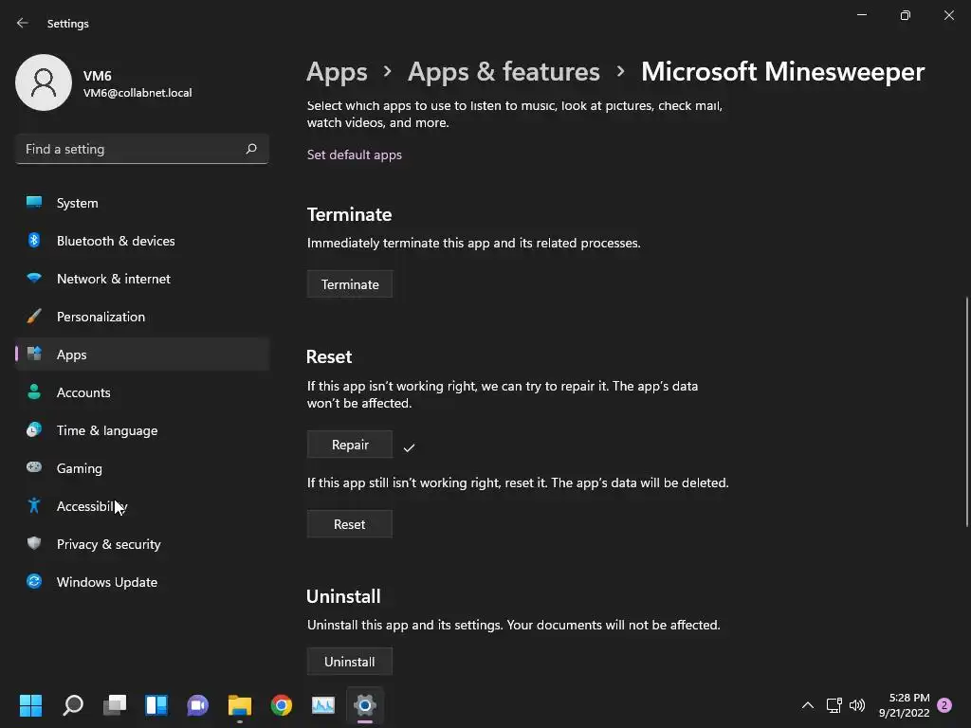
Task: Open the Personalization settings page
Action: click(101, 317)
